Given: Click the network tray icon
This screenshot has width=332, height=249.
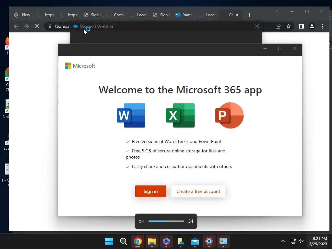Looking at the screenshot, I should click(293, 241).
